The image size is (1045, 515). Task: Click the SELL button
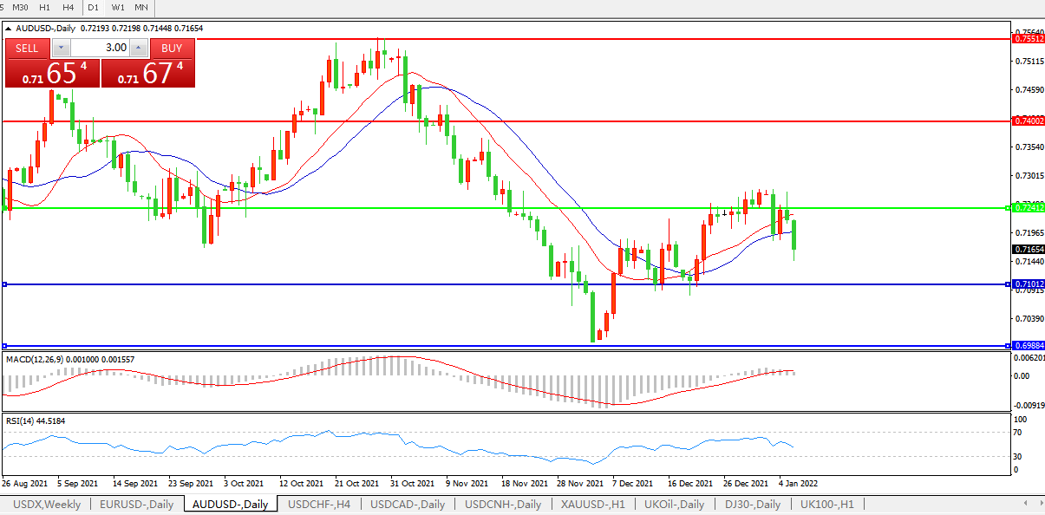click(27, 49)
